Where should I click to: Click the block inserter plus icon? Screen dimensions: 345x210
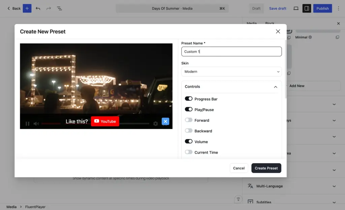click(27, 8)
